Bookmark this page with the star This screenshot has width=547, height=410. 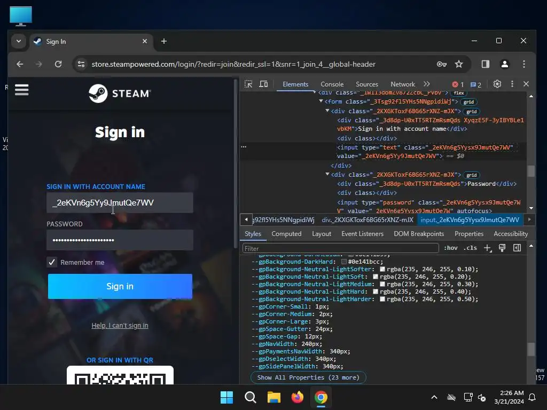(459, 64)
